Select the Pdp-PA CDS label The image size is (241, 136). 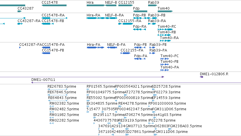141,56
